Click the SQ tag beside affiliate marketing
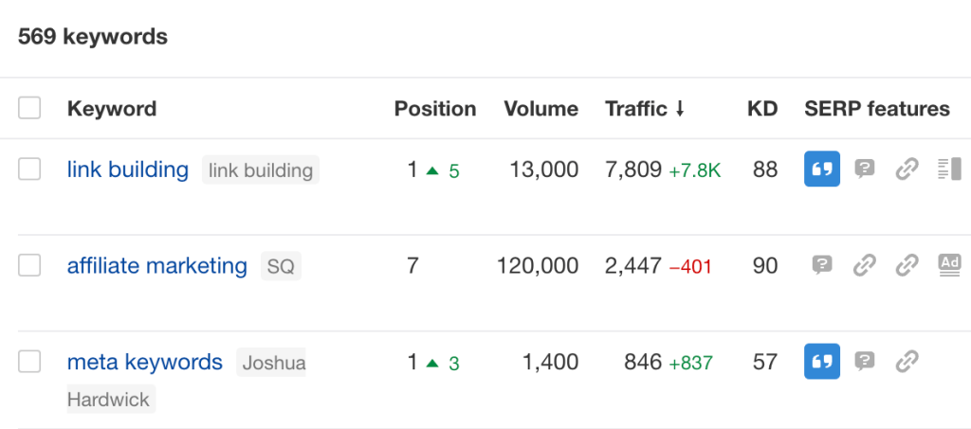 coord(281,267)
